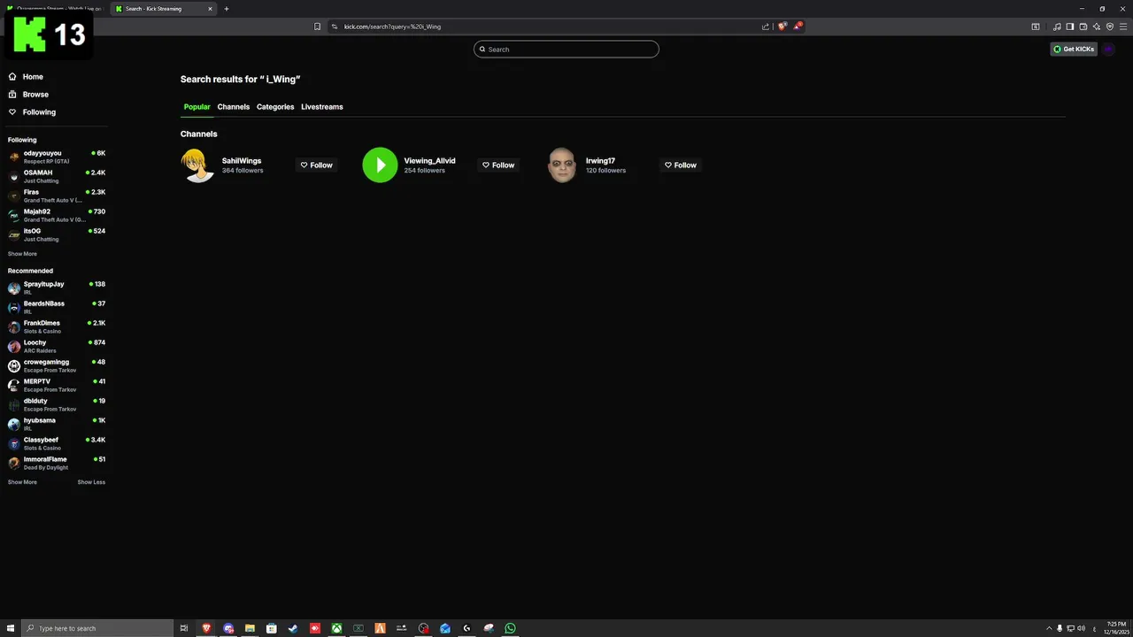Open Windows Start menu
Image resolution: width=1133 pixels, height=637 pixels.
11,628
